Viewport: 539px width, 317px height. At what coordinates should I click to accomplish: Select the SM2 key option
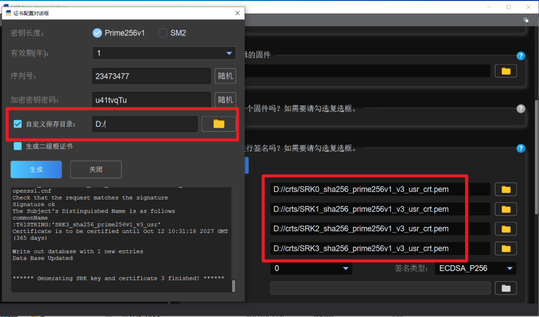coord(172,33)
